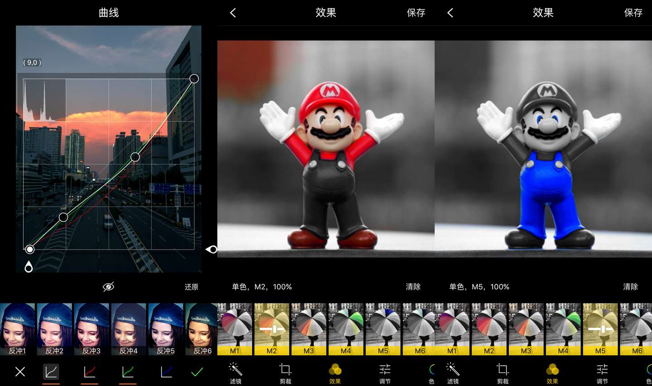Apply the 反冲1 filter thumbnail
Viewport: 652px width, 386px height.
pos(18,329)
